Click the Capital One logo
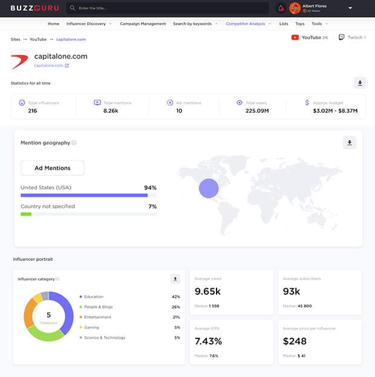This screenshot has height=377, width=375. tap(20, 60)
